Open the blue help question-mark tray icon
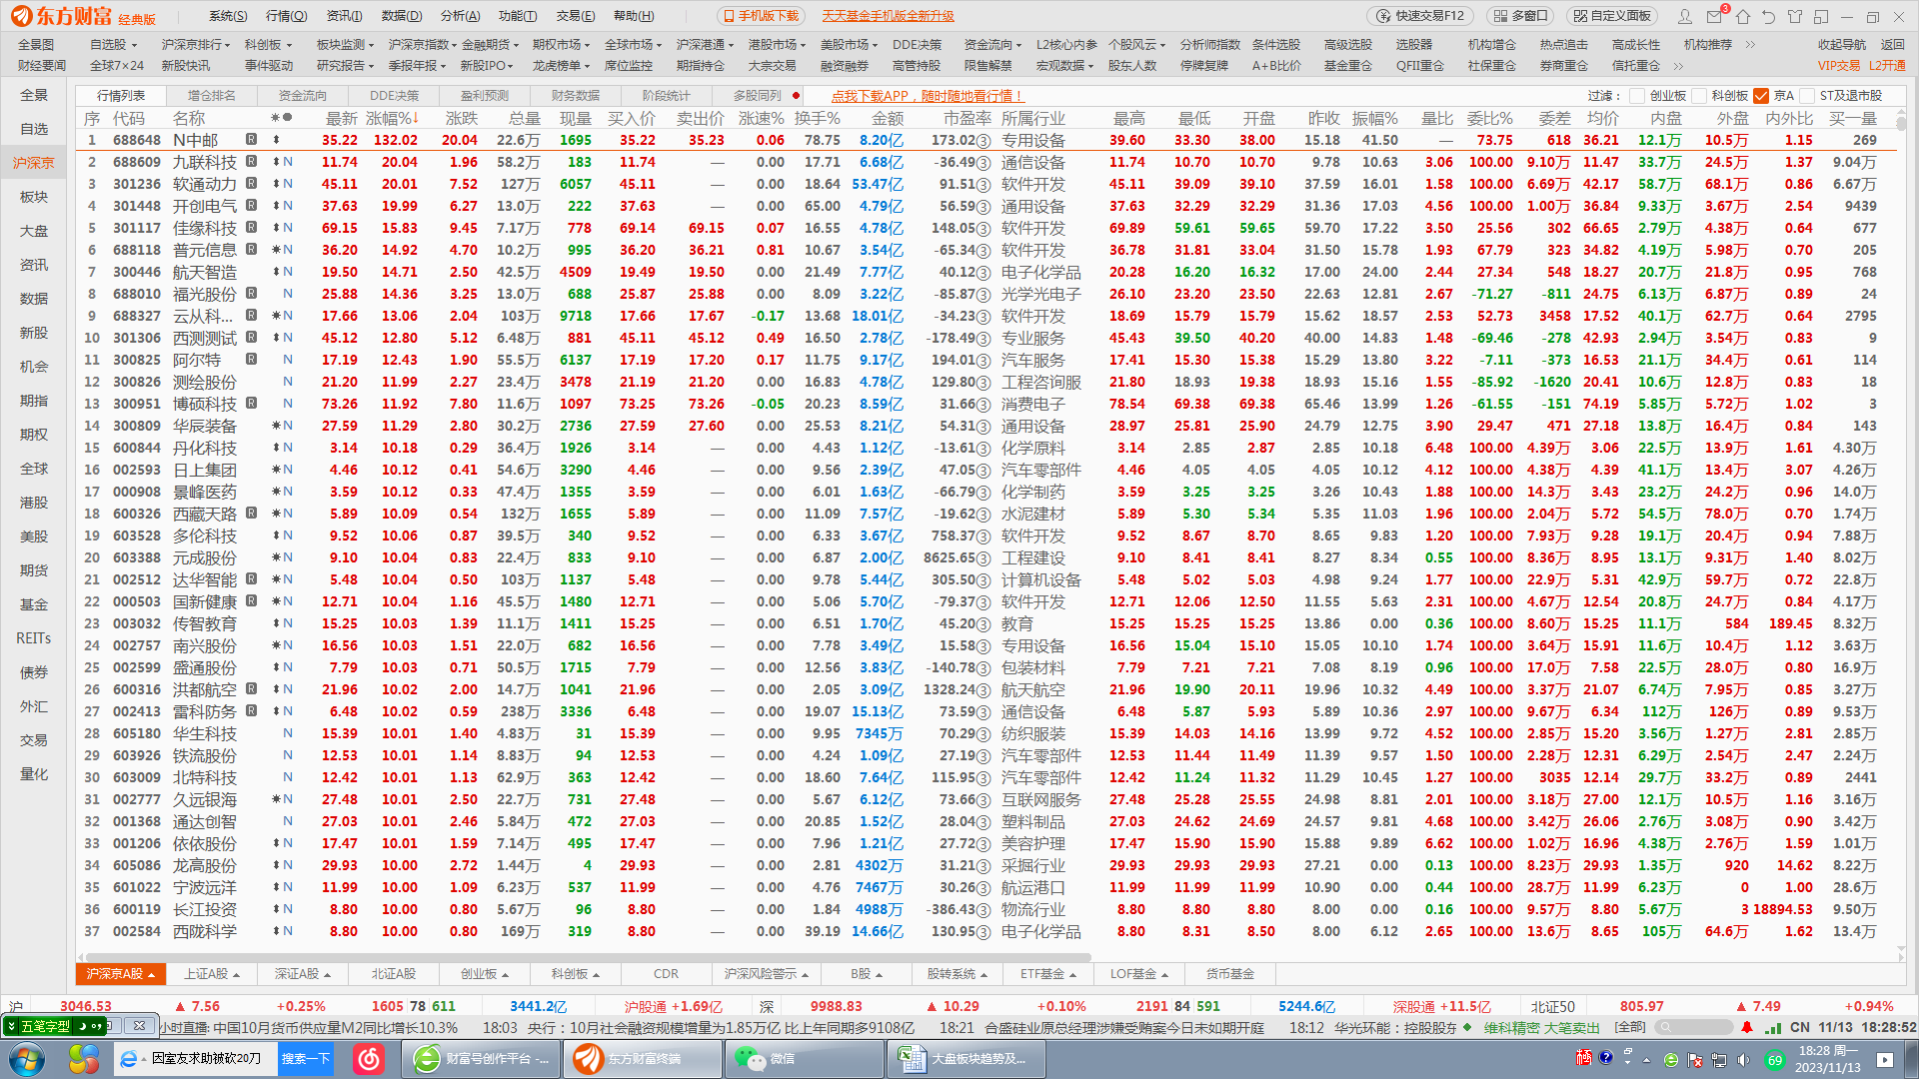This screenshot has width=1919, height=1079. coord(1606,1058)
